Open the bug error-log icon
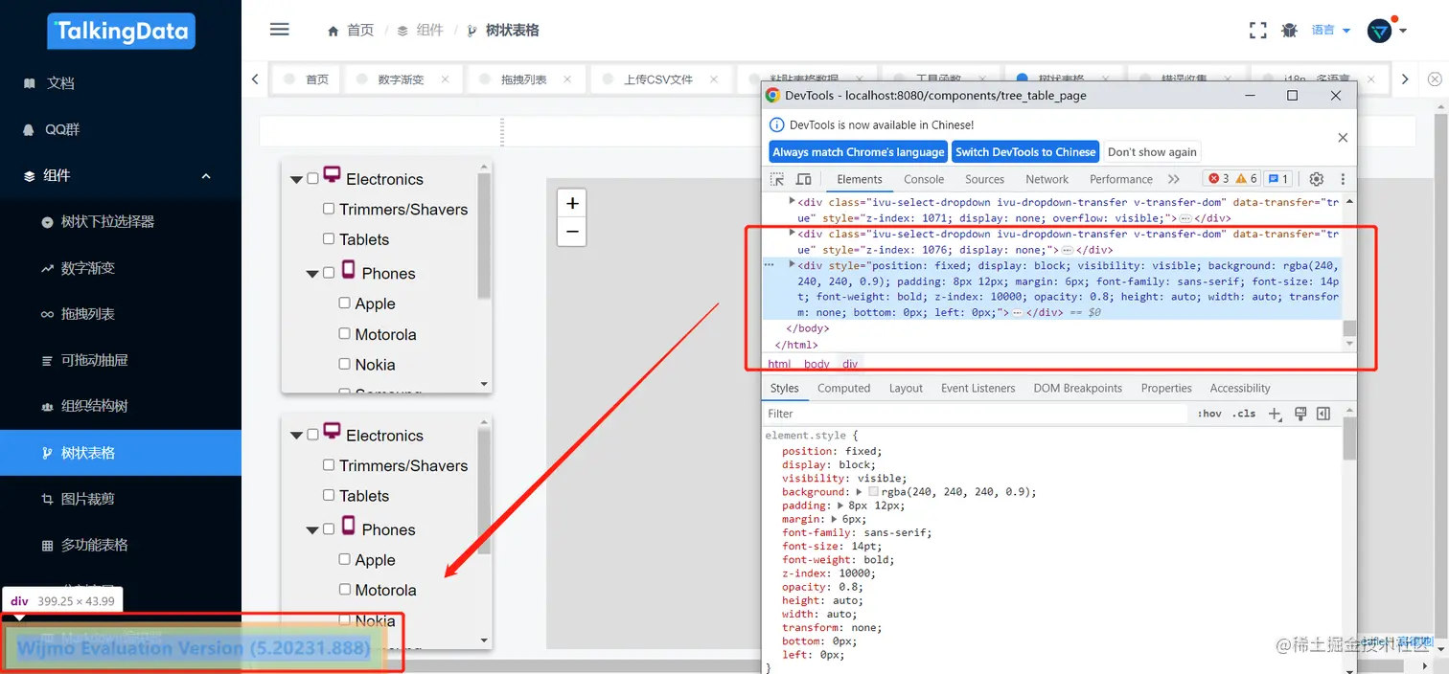This screenshot has height=674, width=1449. (1289, 31)
